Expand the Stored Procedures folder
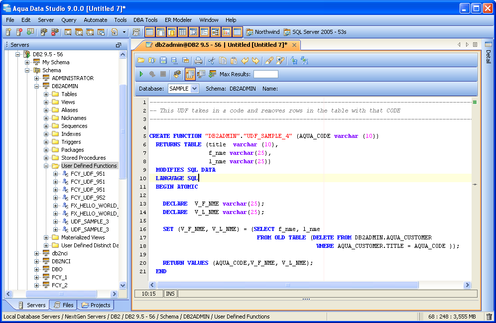Screen dimensions: 496x323 click(x=46, y=158)
